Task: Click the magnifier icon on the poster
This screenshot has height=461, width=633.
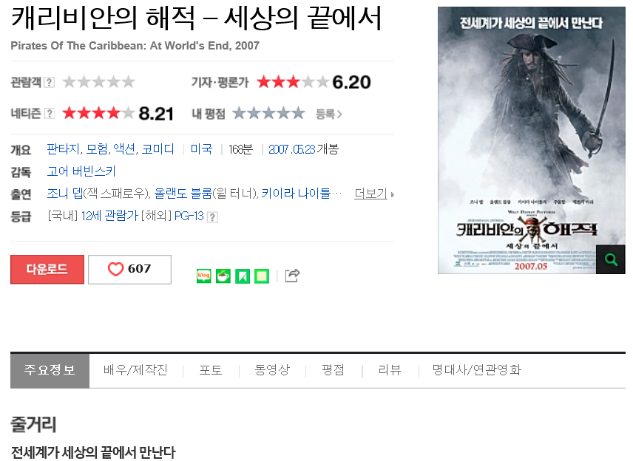Action: [610, 259]
